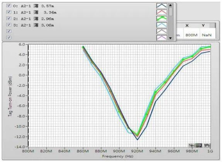Open plot style icon for cyan trace 3

[x=162, y=25]
